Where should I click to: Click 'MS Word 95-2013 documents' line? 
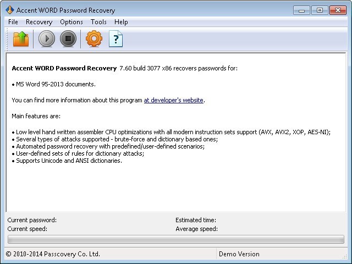54,84
